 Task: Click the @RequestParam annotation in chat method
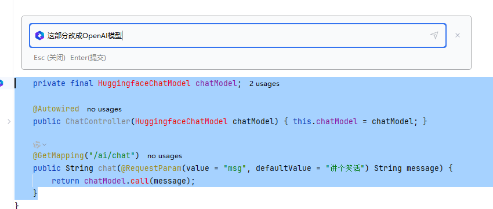[151, 169]
